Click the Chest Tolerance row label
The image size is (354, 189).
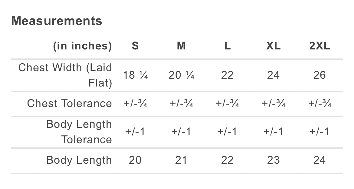point(69,103)
